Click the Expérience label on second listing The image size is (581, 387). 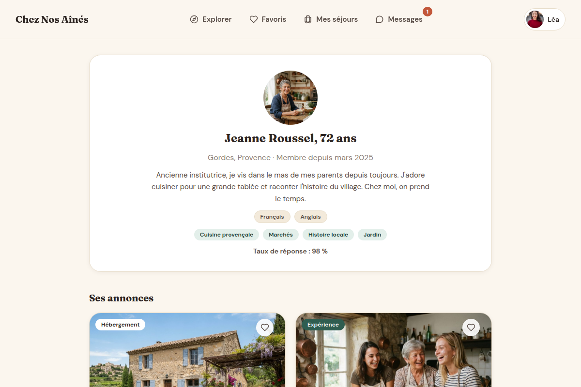323,325
